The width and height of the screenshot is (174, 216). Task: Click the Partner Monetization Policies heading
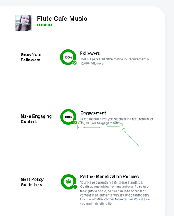[109, 177]
